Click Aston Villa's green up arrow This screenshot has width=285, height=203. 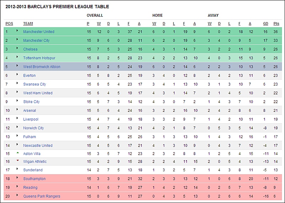(18, 153)
